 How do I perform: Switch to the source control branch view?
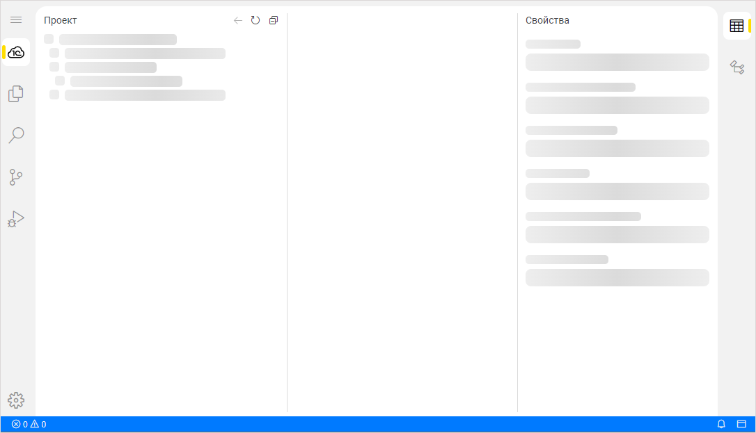click(x=16, y=177)
